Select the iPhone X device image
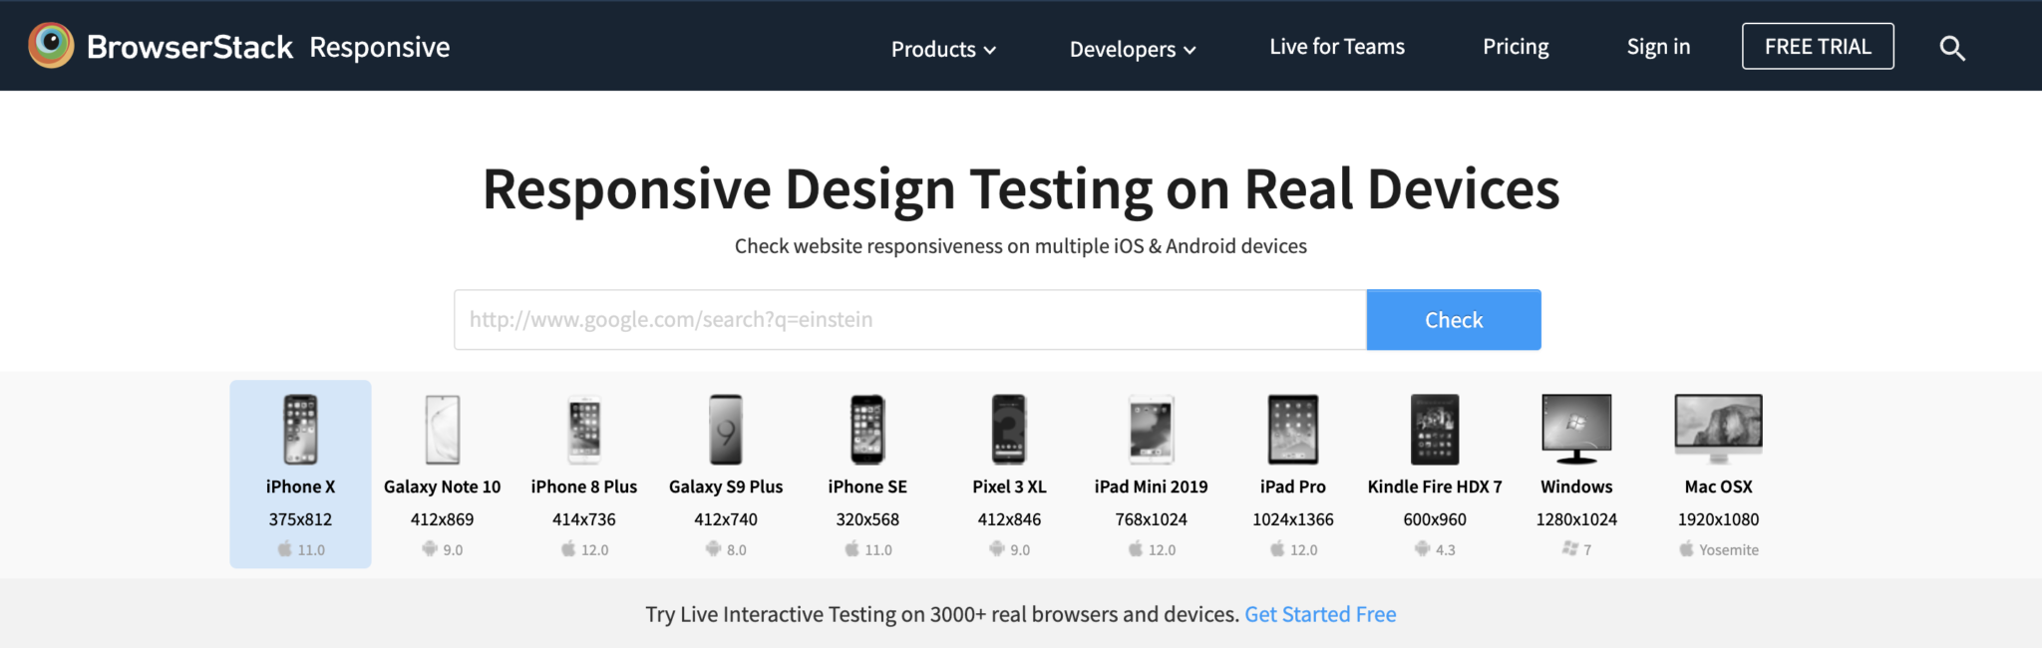The height and width of the screenshot is (648, 2042). [x=300, y=430]
